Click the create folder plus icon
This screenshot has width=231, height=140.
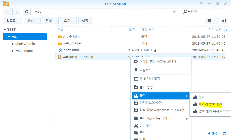(x=136, y=87)
